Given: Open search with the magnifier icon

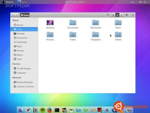Looking at the screenshot, I should [108, 15].
